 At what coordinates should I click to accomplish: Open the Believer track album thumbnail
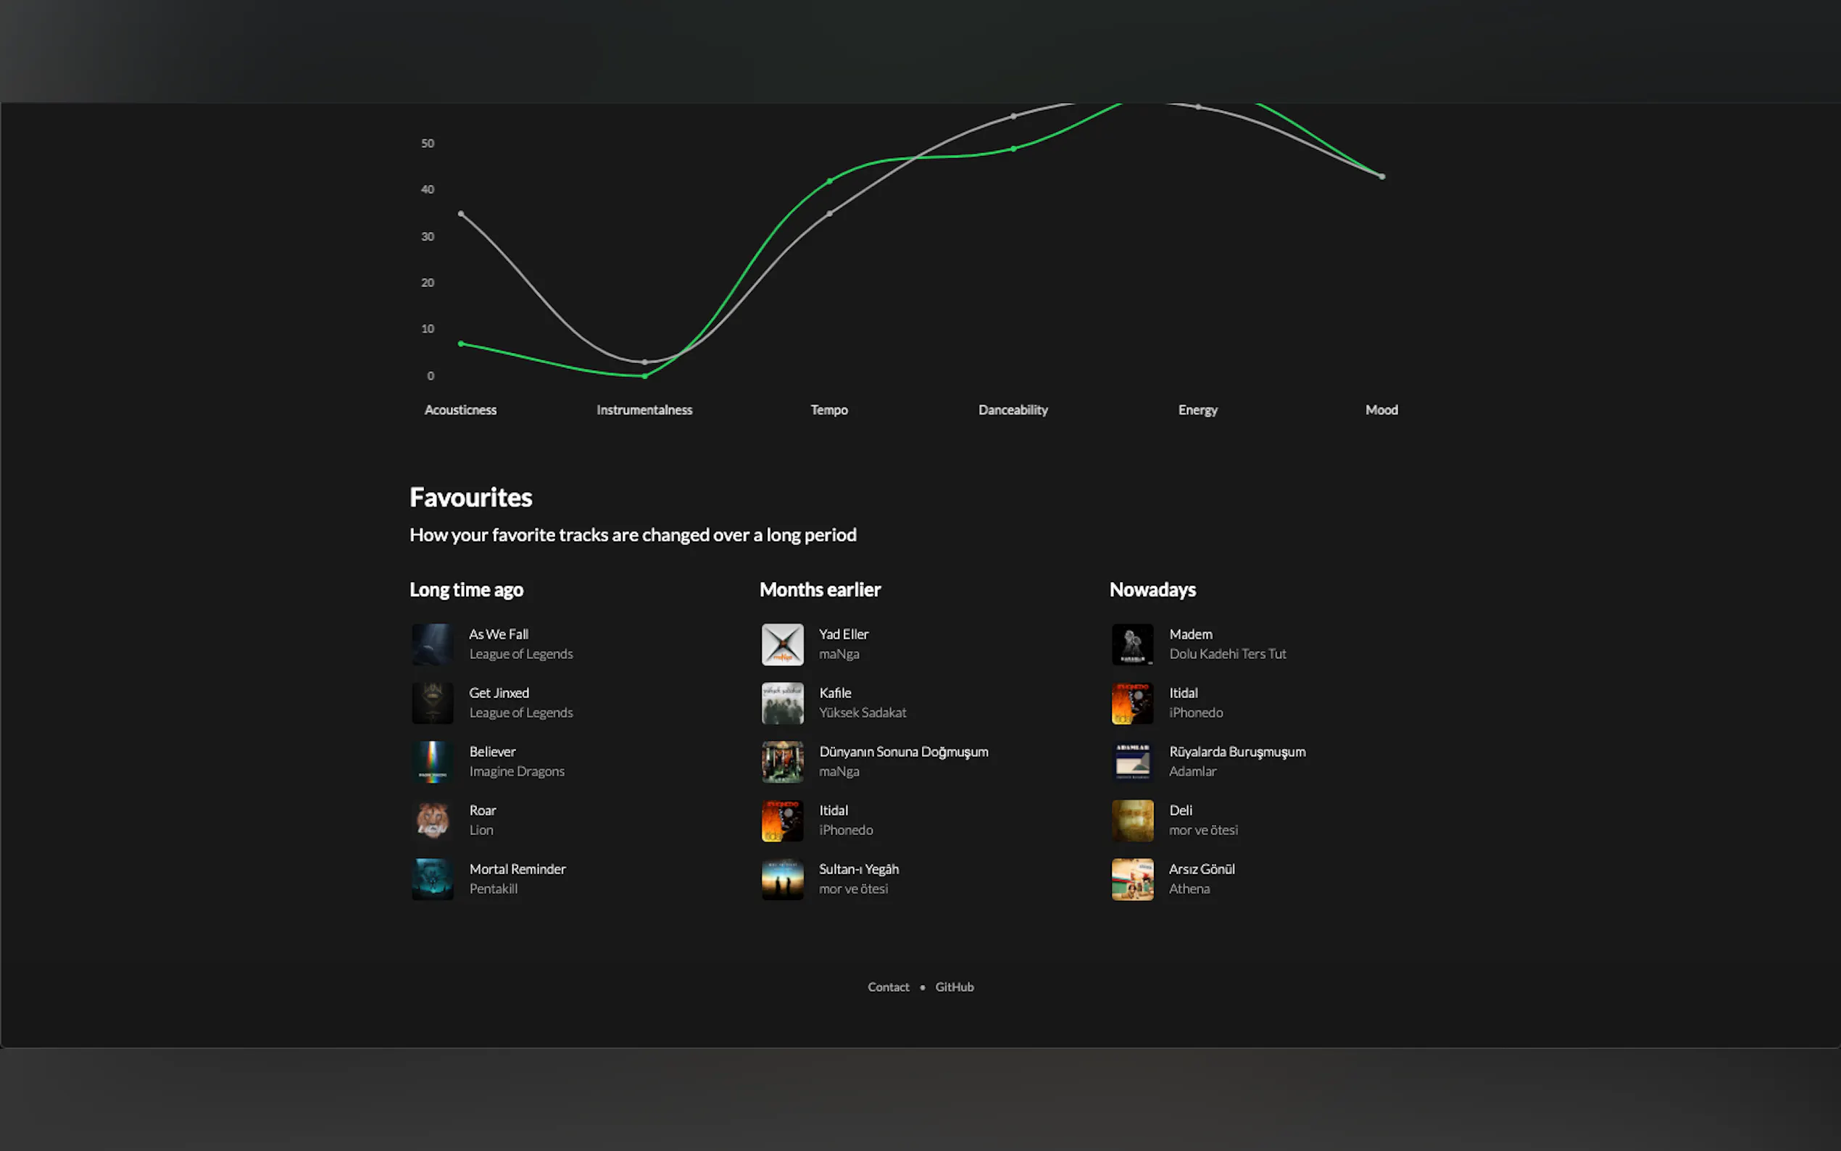(x=432, y=761)
